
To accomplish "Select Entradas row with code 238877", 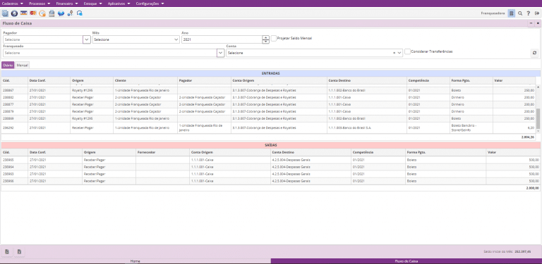I will pos(268,104).
